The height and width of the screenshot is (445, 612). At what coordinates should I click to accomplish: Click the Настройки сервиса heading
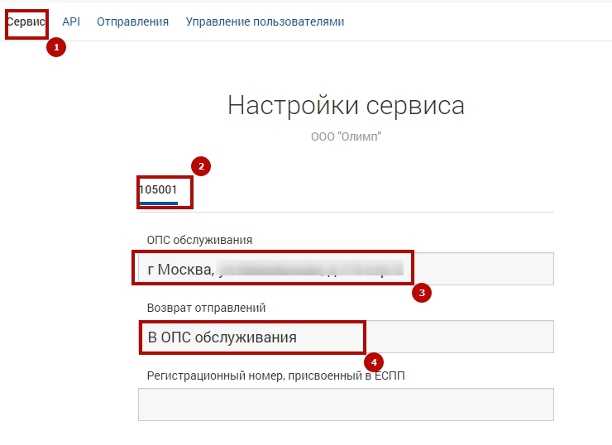[x=346, y=106]
